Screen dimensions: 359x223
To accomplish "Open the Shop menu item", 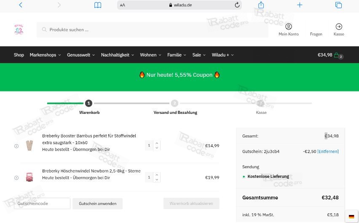I will 19,55.
